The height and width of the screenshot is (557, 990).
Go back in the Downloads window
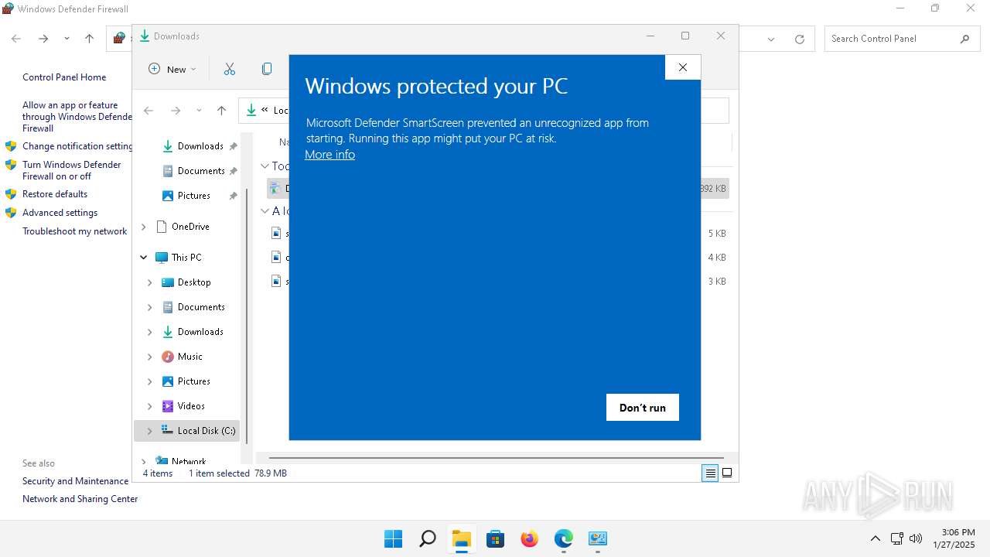point(149,111)
